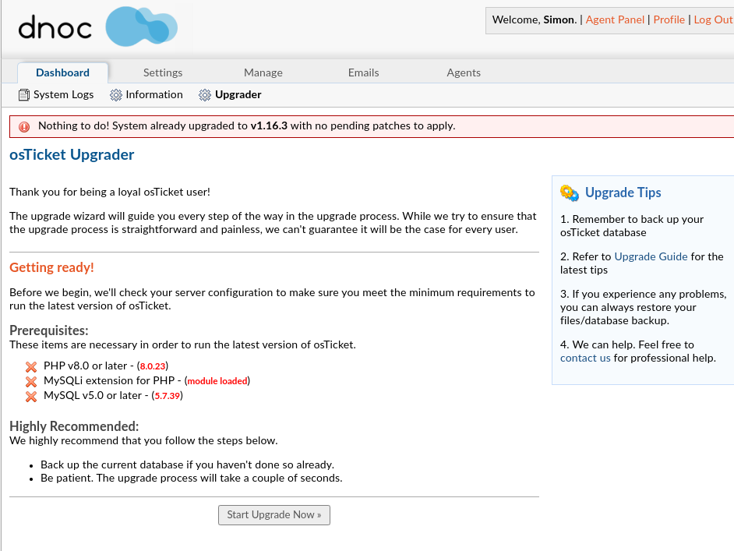Click tip 1 'Remember to back up' text
The width and height of the screenshot is (734, 551).
pos(632,226)
